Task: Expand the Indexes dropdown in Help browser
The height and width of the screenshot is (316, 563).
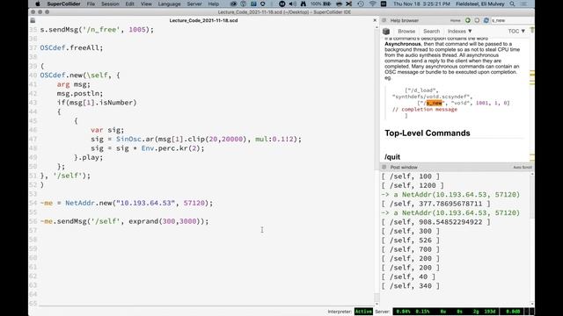Action: (459, 32)
